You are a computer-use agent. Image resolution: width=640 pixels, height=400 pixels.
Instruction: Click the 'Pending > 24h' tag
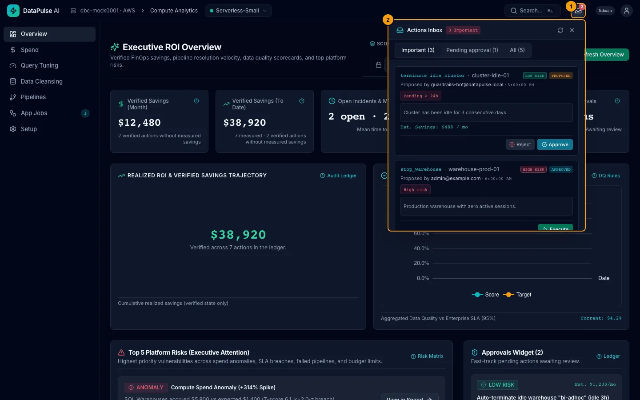pyautogui.click(x=421, y=96)
